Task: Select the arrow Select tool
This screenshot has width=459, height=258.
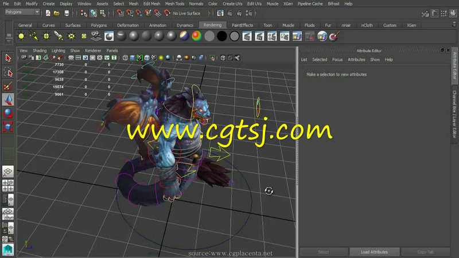Action: (8, 58)
